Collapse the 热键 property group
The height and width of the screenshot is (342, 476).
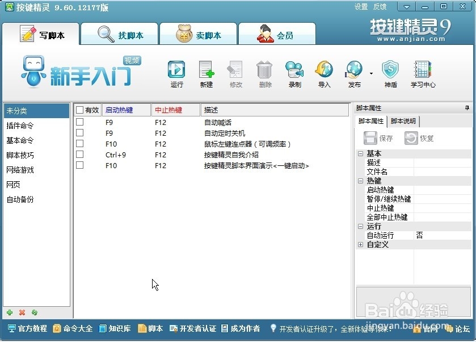tap(360, 181)
